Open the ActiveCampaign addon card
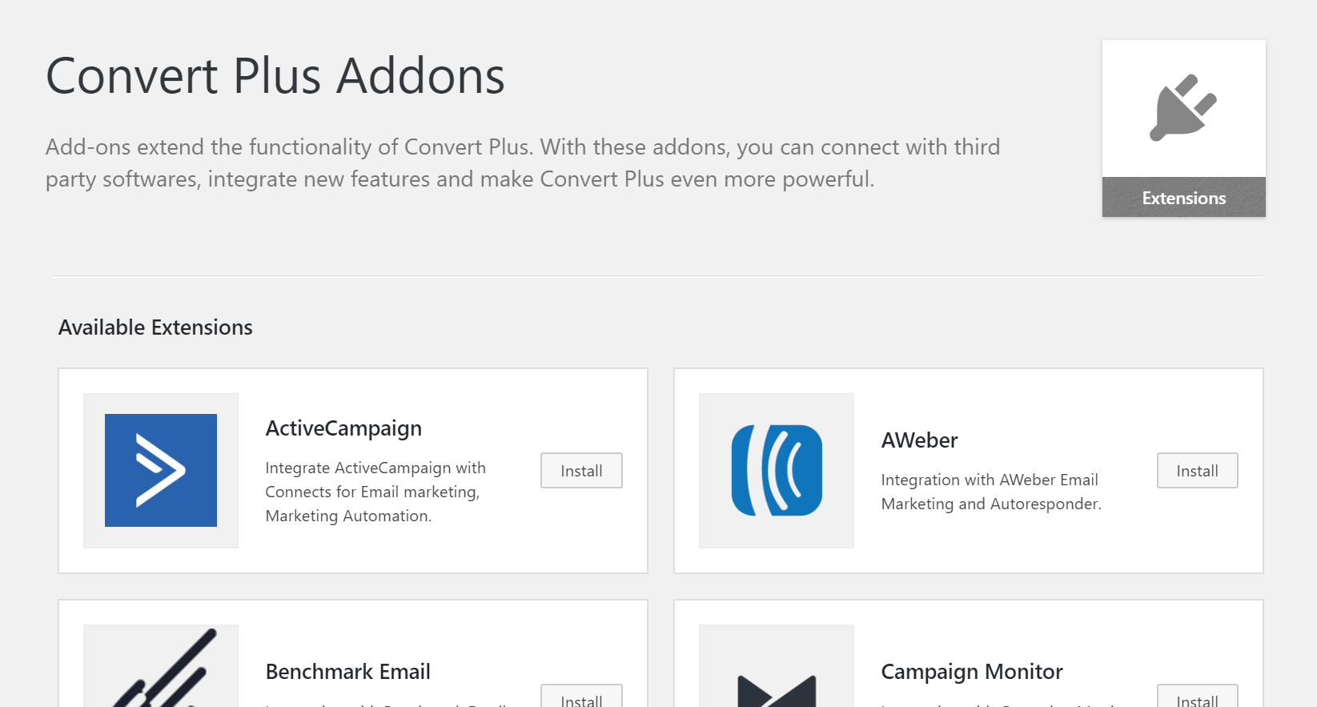 [352, 471]
